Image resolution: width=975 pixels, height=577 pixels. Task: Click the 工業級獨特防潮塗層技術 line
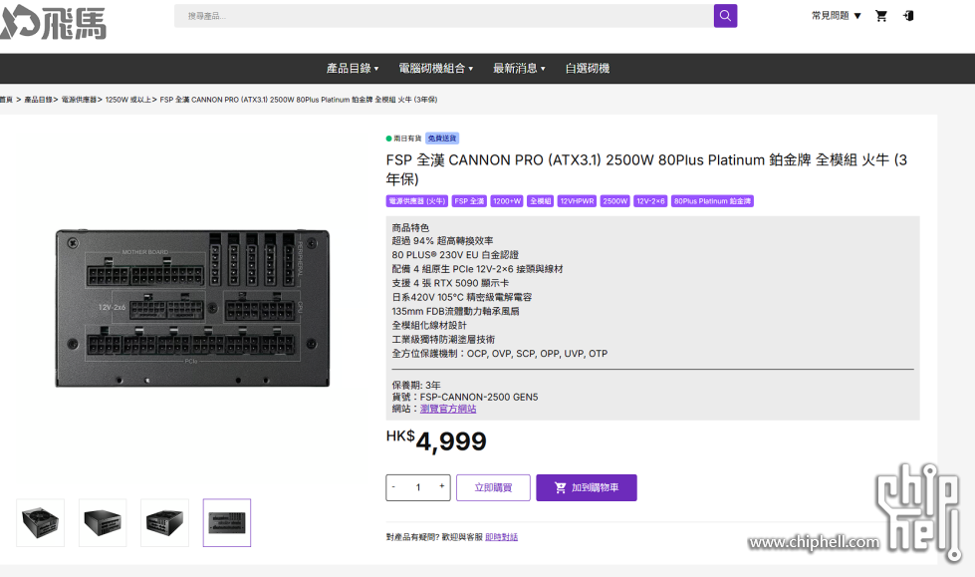[x=443, y=339]
